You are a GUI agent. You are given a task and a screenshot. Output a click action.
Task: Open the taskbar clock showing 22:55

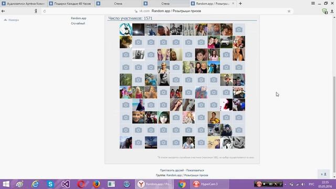click(x=325, y=184)
